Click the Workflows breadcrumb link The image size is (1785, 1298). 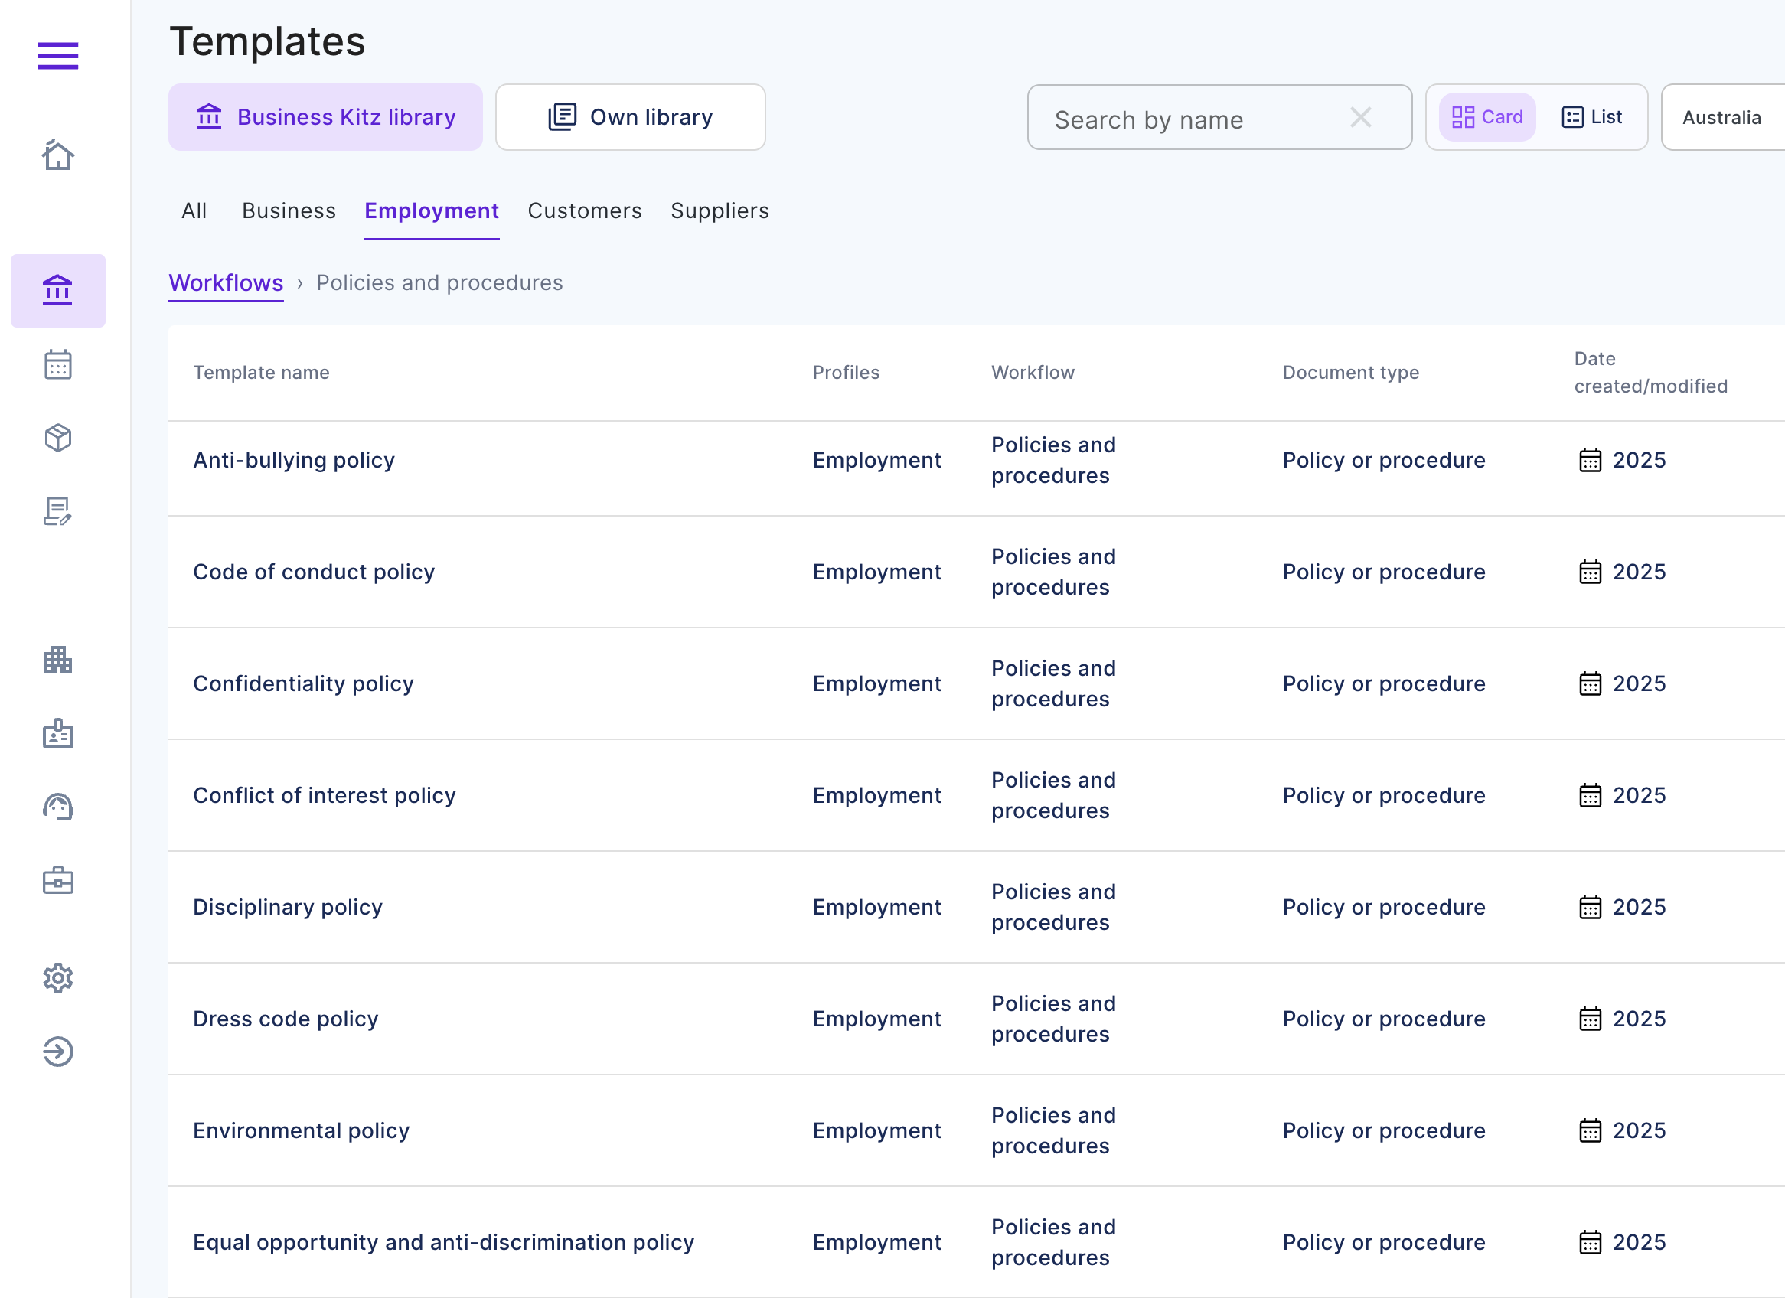pyautogui.click(x=226, y=282)
